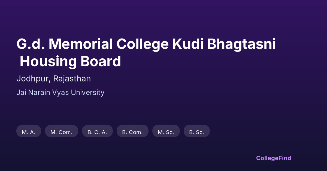Viewport: 327px width, 171px height.
Task: Click Bhagtasni in the college title
Action: point(241,44)
